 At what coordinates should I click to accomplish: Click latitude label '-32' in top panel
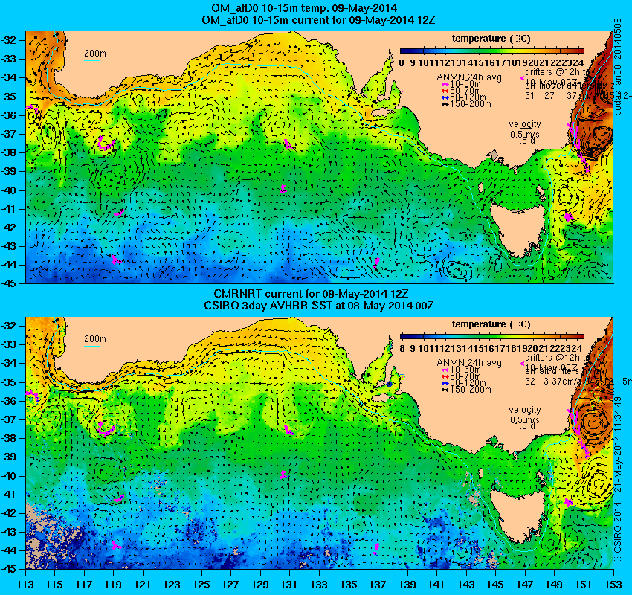9,40
